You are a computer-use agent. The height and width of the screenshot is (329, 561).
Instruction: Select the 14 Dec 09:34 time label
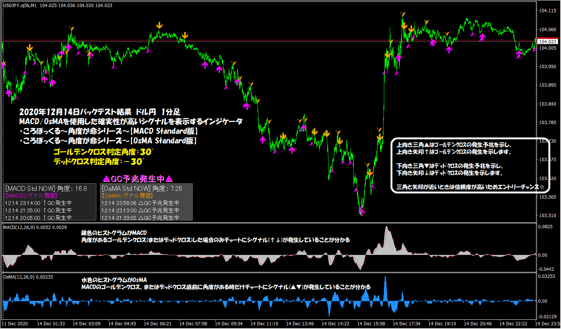pos(229,324)
